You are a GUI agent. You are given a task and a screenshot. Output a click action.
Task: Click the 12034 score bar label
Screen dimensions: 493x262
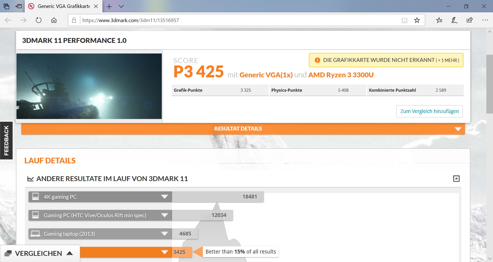click(219, 215)
